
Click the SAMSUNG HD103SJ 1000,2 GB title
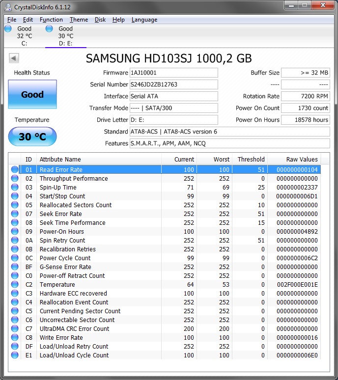(x=169, y=58)
